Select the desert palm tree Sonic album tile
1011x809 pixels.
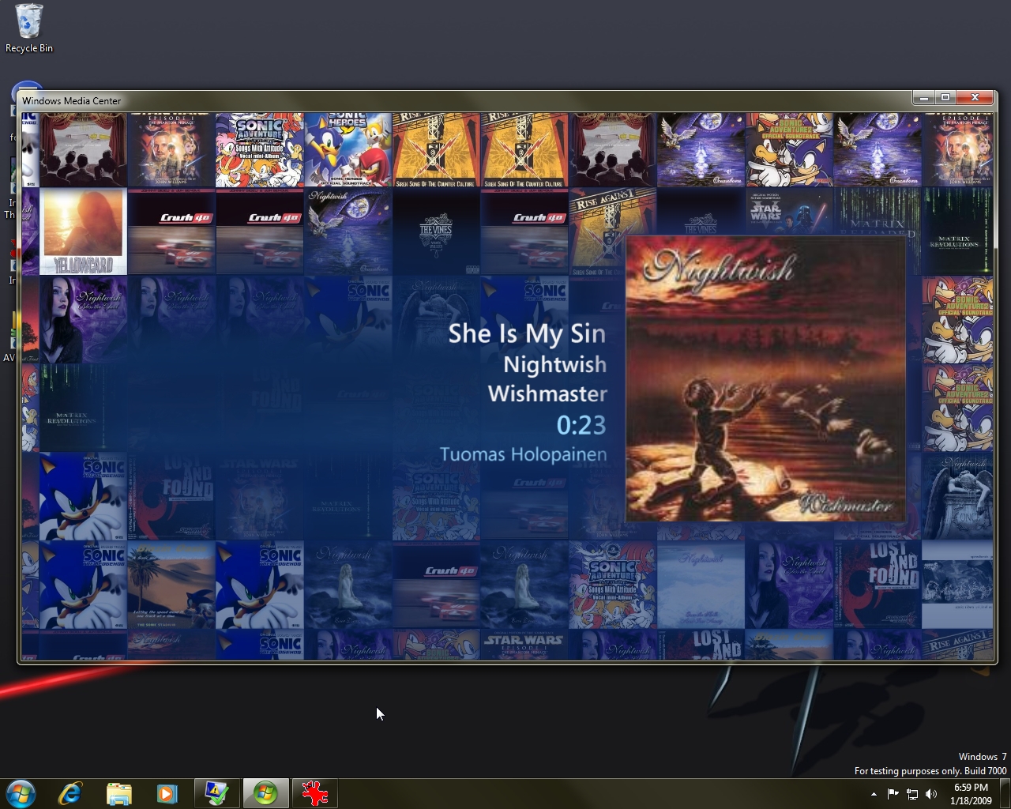[171, 585]
